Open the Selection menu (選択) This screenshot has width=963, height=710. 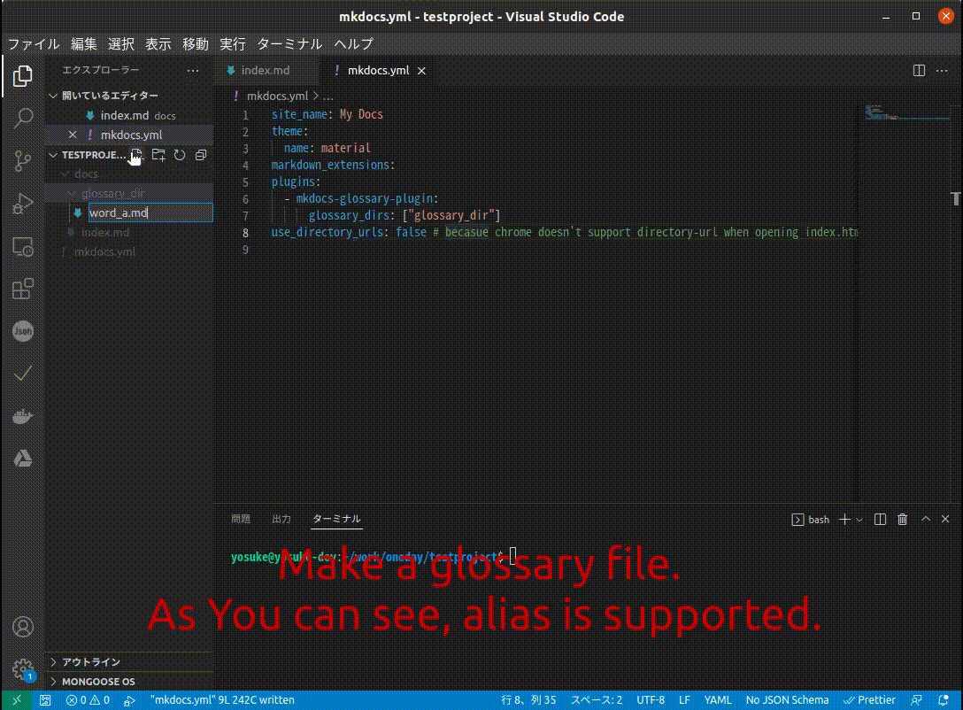click(x=121, y=44)
